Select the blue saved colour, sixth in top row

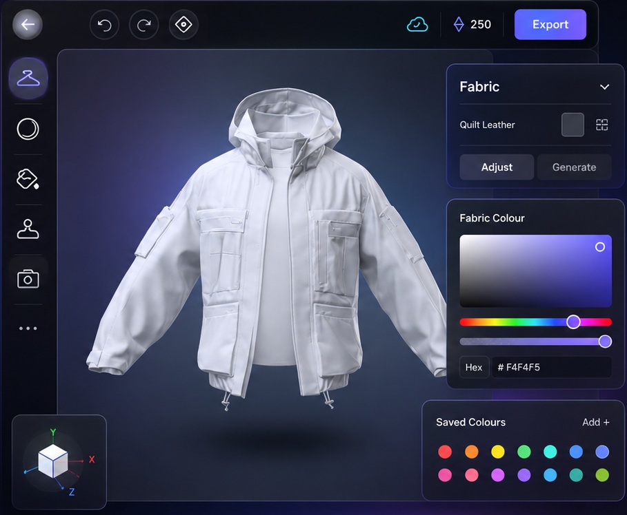coord(576,452)
